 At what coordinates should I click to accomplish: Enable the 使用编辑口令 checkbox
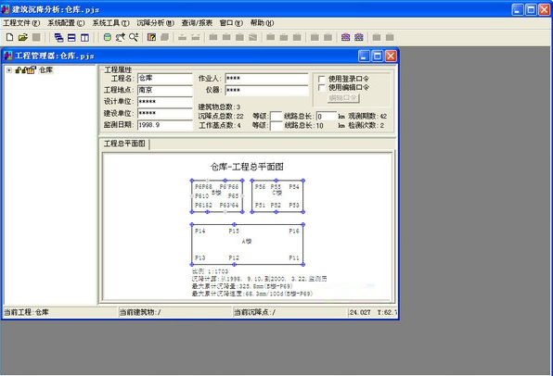(321, 87)
